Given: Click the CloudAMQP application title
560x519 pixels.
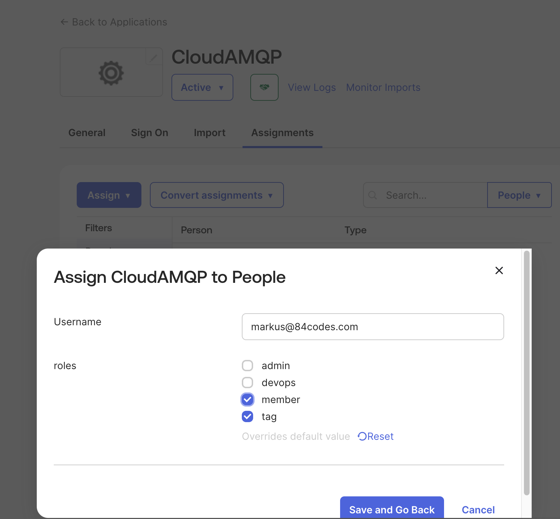Looking at the screenshot, I should (227, 57).
